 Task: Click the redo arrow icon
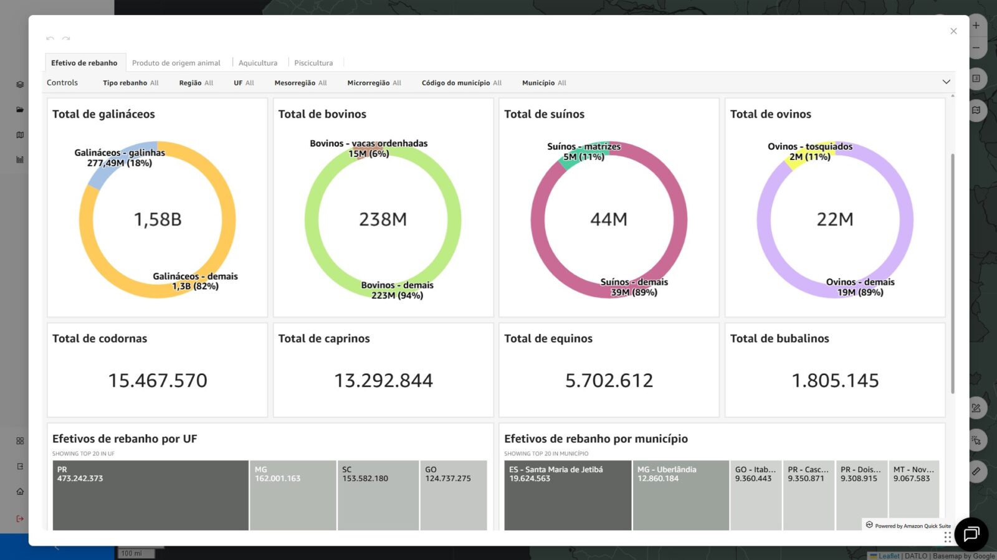tap(66, 39)
